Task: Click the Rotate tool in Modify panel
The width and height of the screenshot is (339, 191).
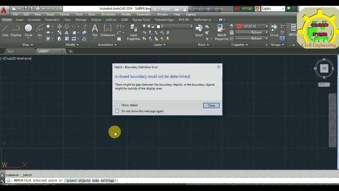Action: tap(67, 27)
